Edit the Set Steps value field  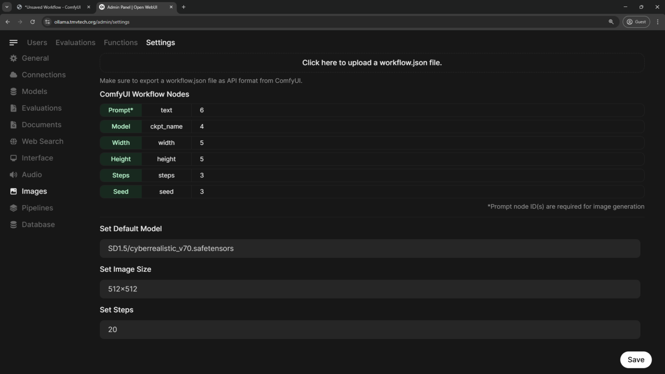[x=370, y=329]
